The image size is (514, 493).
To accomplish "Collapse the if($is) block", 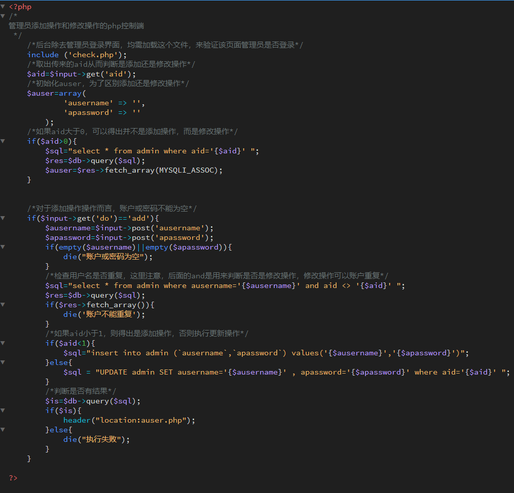I will [x=3, y=410].
